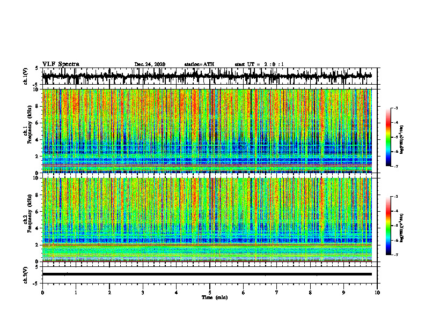Screen dimensions: 425x328
Task: Click the "4" kHz tick on ch.1 spectrogram
Action: point(38,140)
